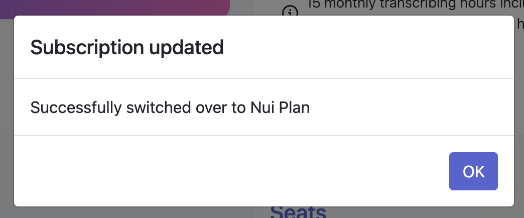Click the blank header space right of the title

(x=367, y=48)
